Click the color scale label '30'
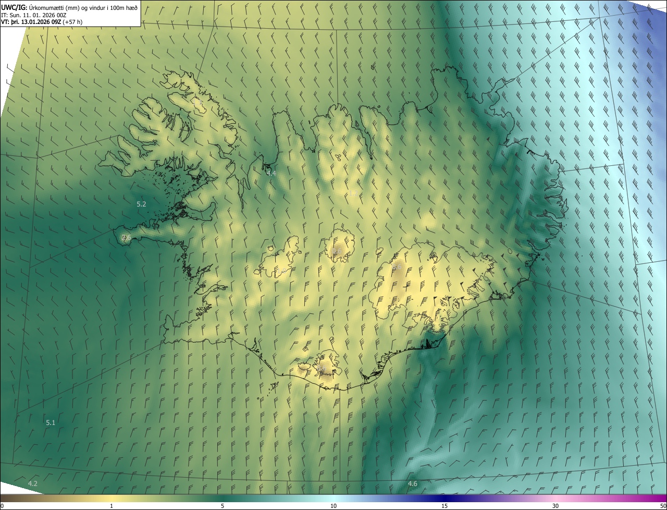The height and width of the screenshot is (510, 667). [x=555, y=506]
